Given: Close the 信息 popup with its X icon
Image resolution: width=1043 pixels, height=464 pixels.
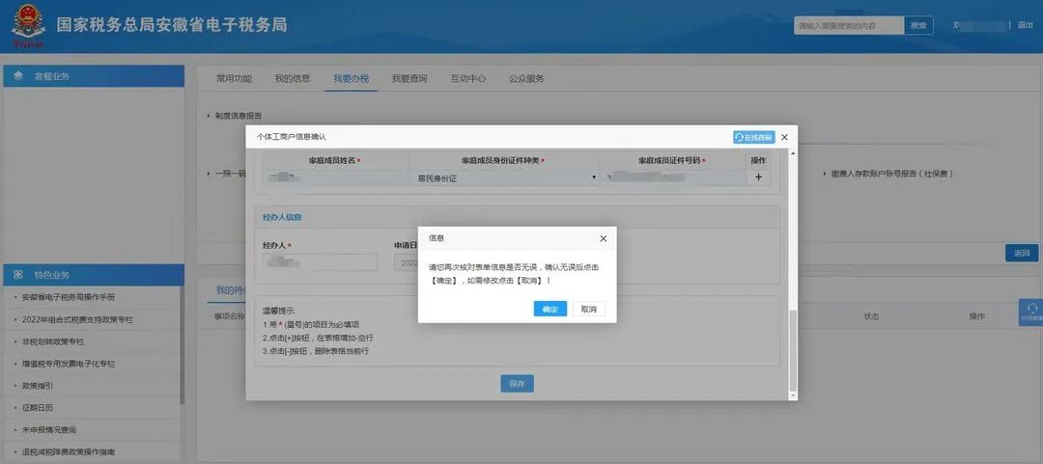Looking at the screenshot, I should tap(604, 238).
